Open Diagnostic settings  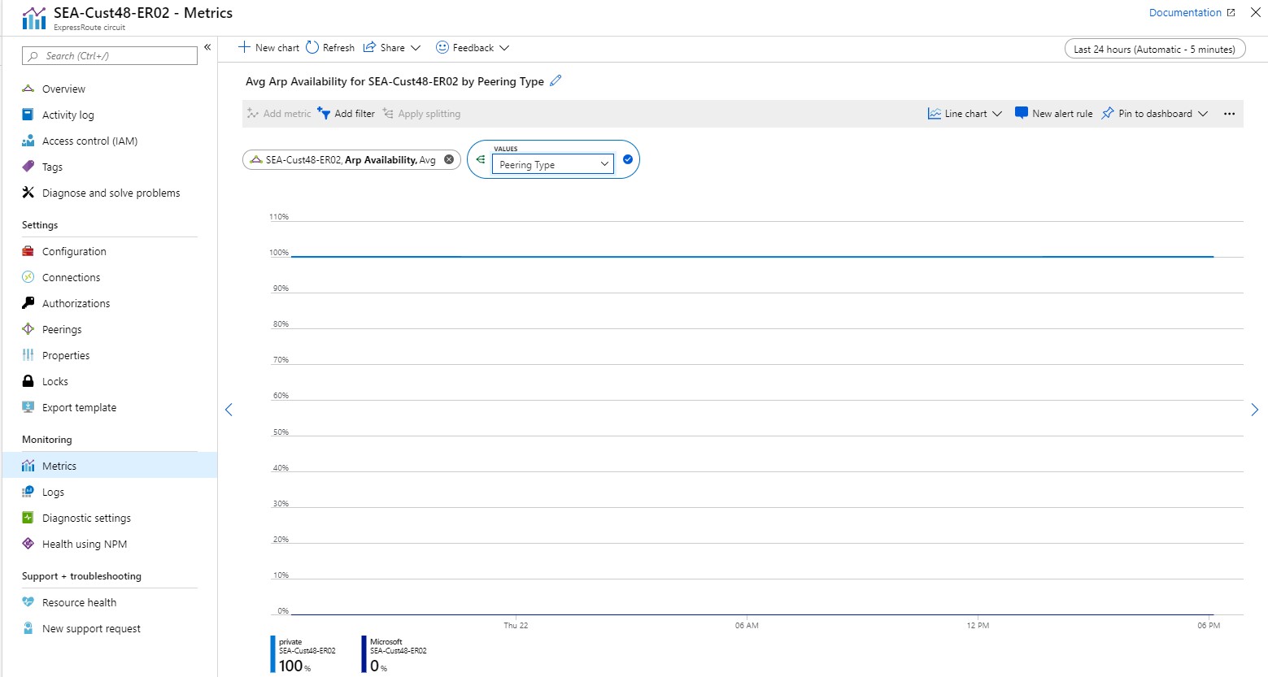tap(85, 518)
